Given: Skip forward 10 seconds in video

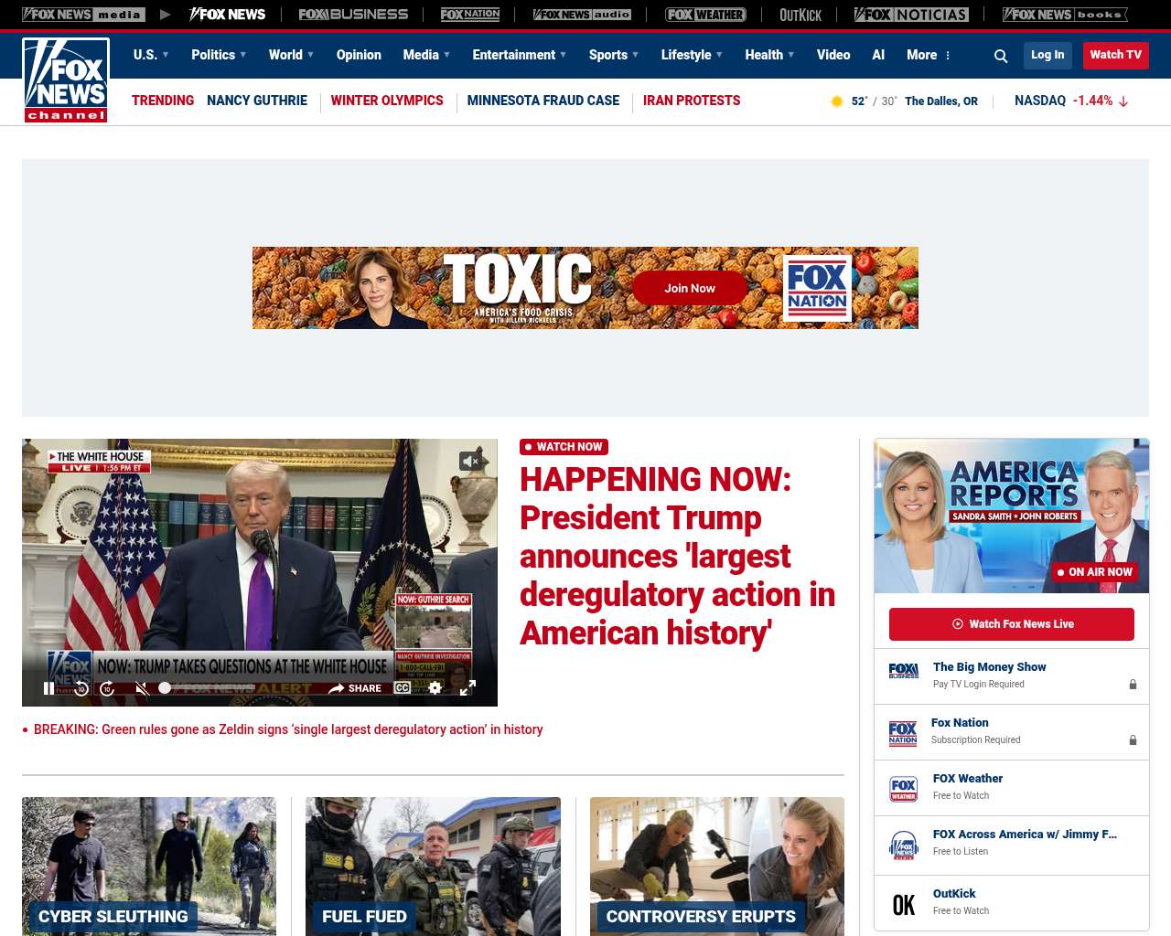Looking at the screenshot, I should click(107, 688).
